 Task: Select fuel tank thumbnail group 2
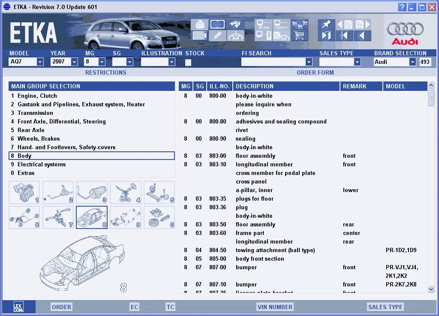pos(58,192)
